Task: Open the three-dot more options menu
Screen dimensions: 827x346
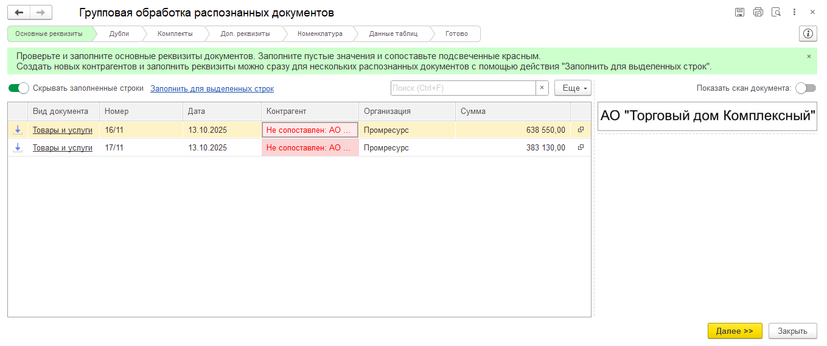Action: click(x=794, y=12)
